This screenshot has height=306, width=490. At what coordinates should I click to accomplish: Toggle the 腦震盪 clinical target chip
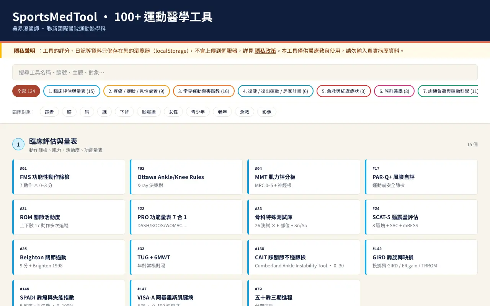click(x=149, y=112)
